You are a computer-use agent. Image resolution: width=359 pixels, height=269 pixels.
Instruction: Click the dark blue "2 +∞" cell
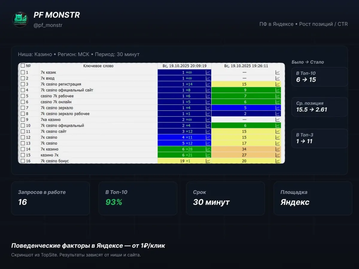click(184, 120)
